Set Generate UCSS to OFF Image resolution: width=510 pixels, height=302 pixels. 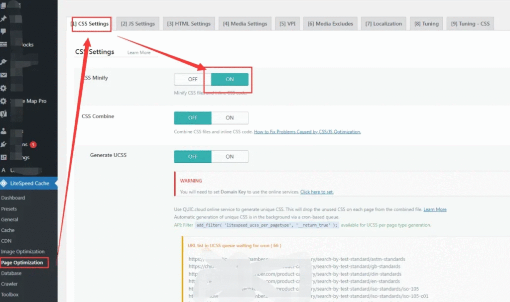pyautogui.click(x=193, y=157)
